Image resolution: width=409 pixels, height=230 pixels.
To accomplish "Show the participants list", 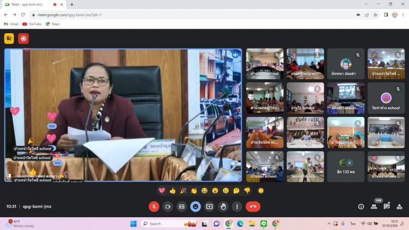I will click(374, 206).
